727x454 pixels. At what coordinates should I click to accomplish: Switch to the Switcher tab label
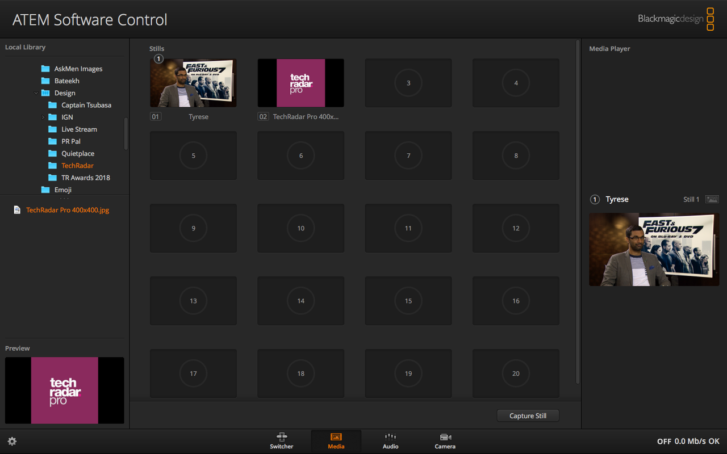point(282,447)
